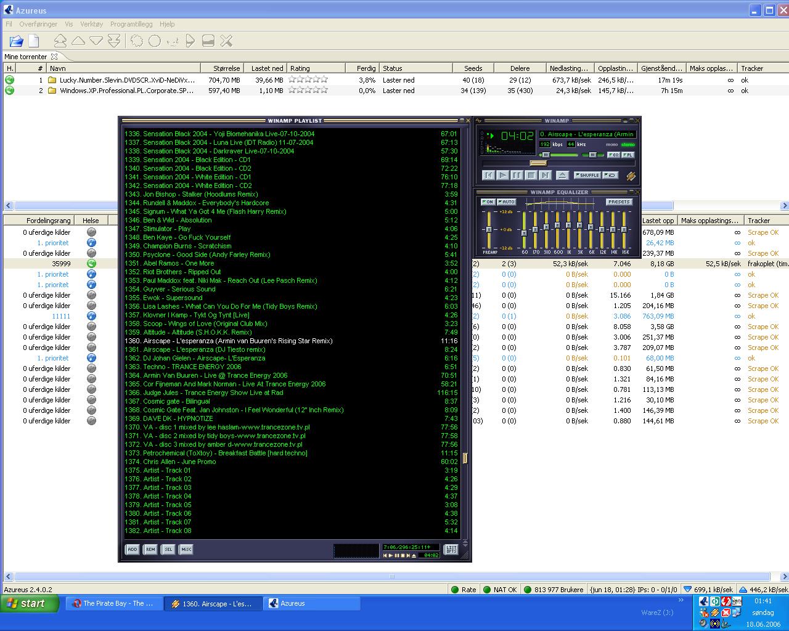Select playlist track 1361 Airscape DJ Tiesto remix
789x631 pixels.
tap(291, 349)
